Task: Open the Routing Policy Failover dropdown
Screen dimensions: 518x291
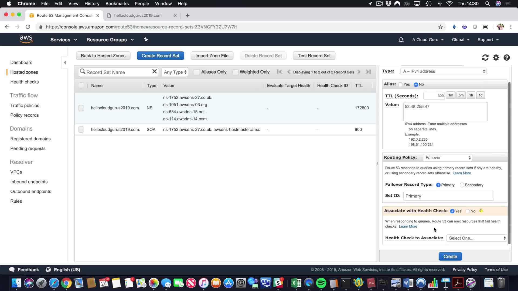Action: pos(447,158)
